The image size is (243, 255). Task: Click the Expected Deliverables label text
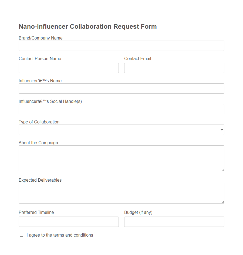pyautogui.click(x=40, y=180)
